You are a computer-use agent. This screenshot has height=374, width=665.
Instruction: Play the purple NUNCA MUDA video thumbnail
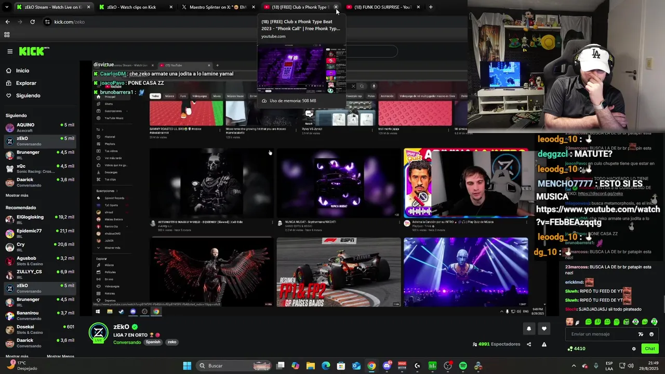[x=339, y=183]
